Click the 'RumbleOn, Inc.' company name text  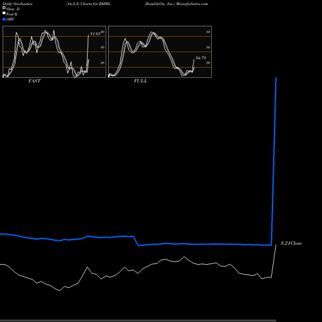160,4
